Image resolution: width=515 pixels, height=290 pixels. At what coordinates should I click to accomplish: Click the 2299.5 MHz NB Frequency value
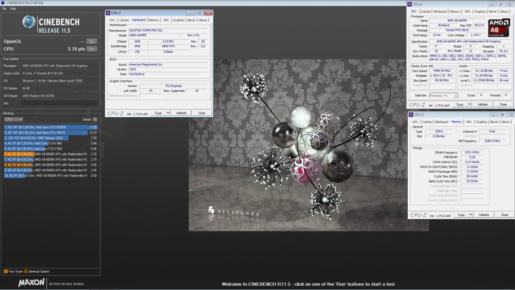(491, 141)
